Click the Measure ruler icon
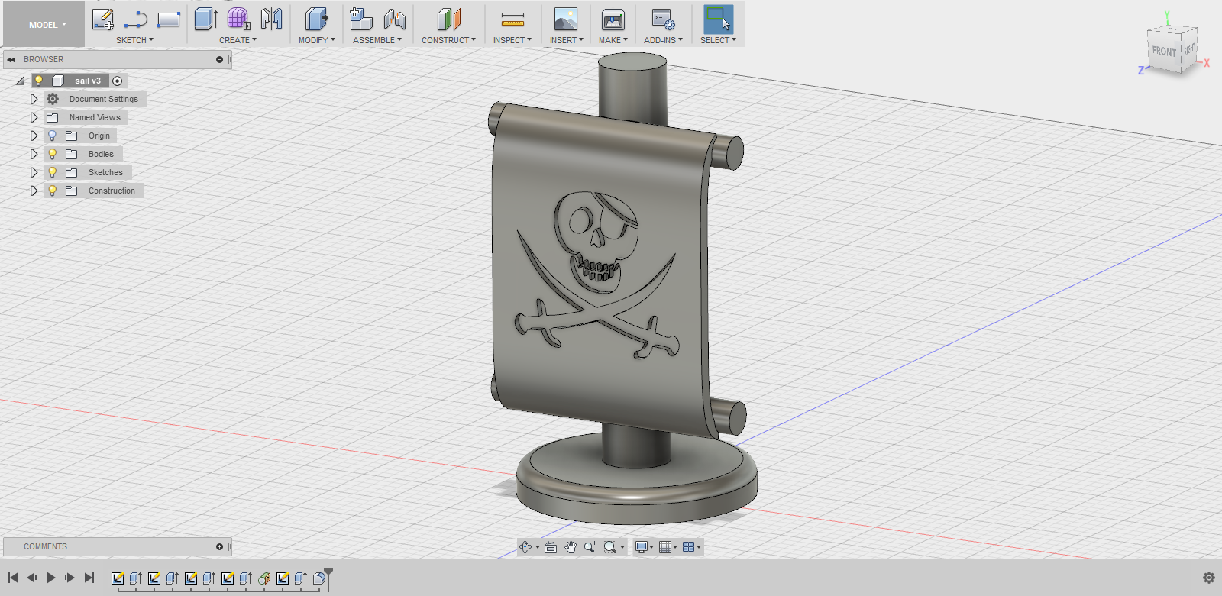This screenshot has width=1222, height=596. pyautogui.click(x=512, y=20)
